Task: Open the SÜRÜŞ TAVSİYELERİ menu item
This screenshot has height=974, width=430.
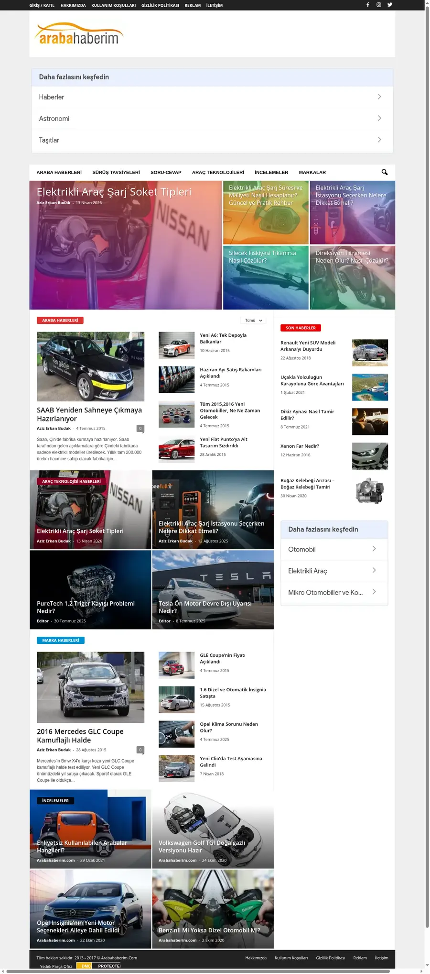Action: 116,172
